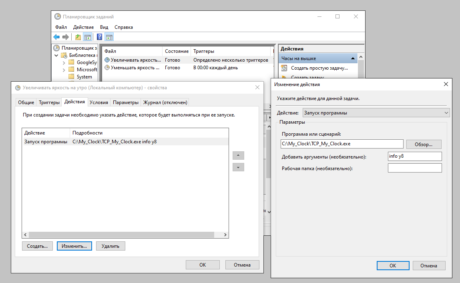460x283 pixels.
Task: Click the Определено несколько триггеров cell
Action: 231,60
